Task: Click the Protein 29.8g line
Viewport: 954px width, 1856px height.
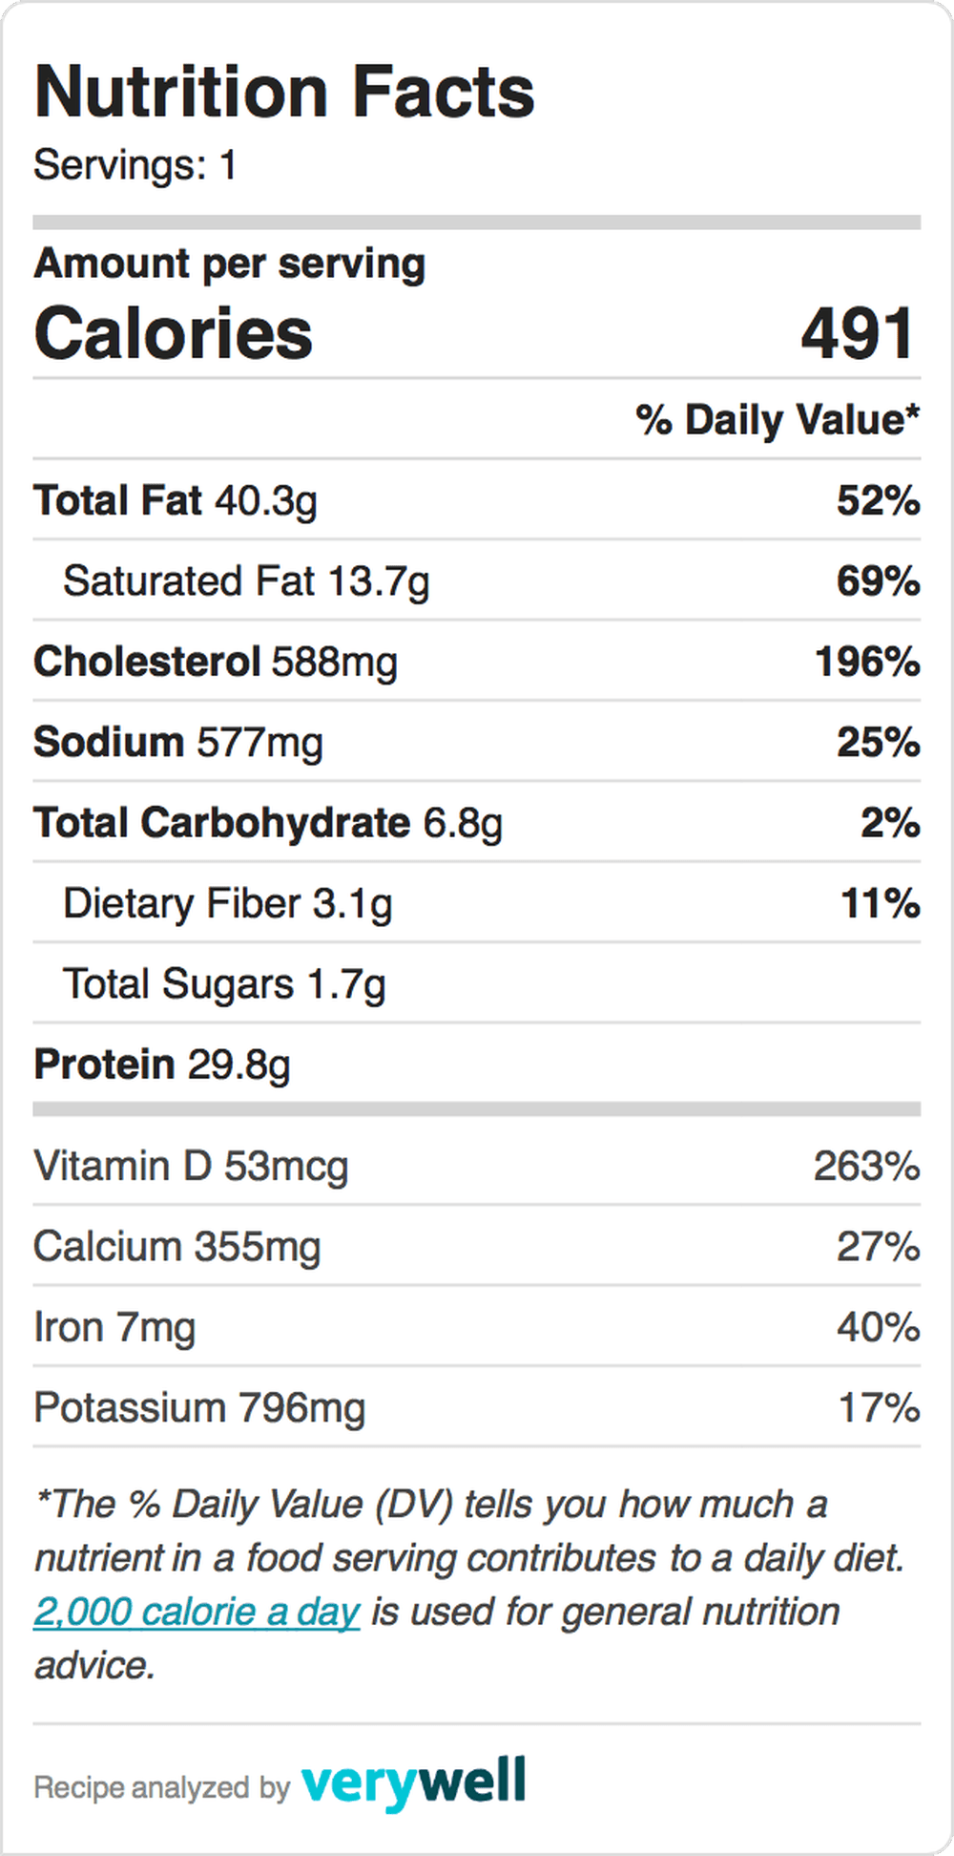Action: tap(477, 1065)
